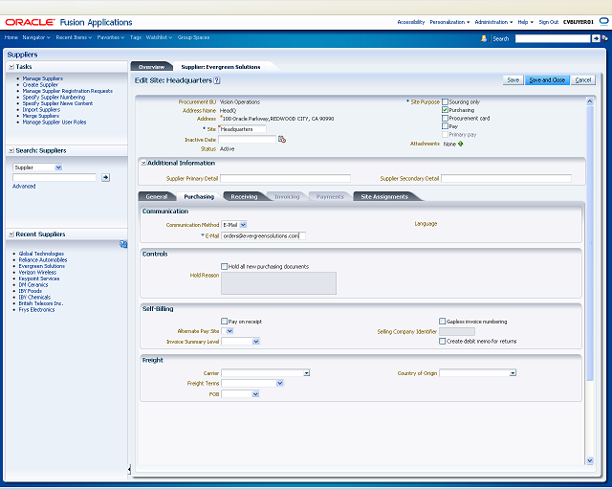Click the scroll down arrow of form
Screen dimensions: 612x490
pyautogui.click(x=590, y=461)
